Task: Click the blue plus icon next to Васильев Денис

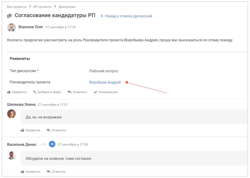Action: pos(52,144)
